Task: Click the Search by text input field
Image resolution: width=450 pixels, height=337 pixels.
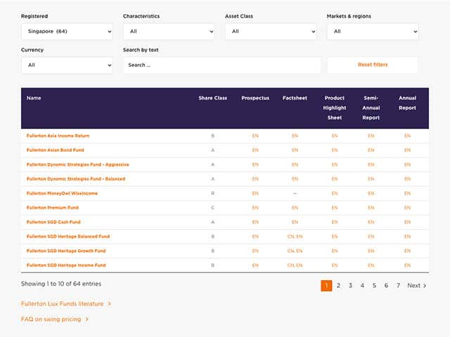Action: pyautogui.click(x=222, y=65)
